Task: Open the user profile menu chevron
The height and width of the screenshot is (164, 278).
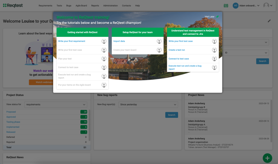Action: (x=271, y=6)
